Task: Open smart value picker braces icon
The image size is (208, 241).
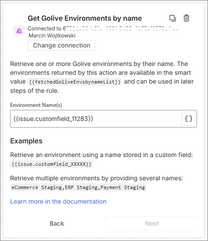Action: (x=189, y=119)
